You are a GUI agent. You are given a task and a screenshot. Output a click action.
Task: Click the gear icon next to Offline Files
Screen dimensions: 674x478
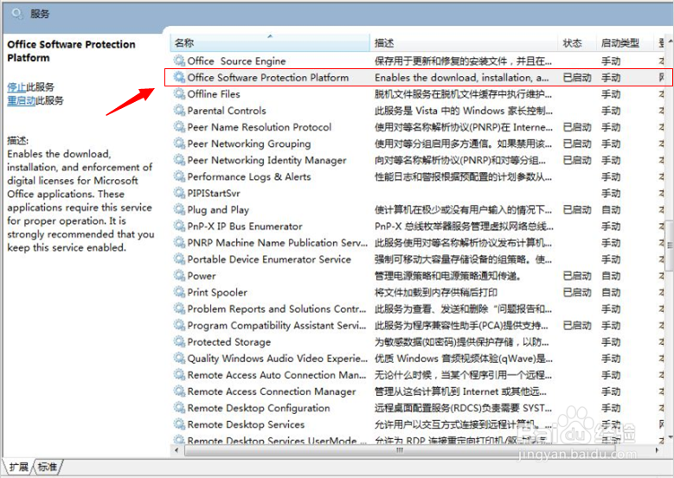(179, 93)
